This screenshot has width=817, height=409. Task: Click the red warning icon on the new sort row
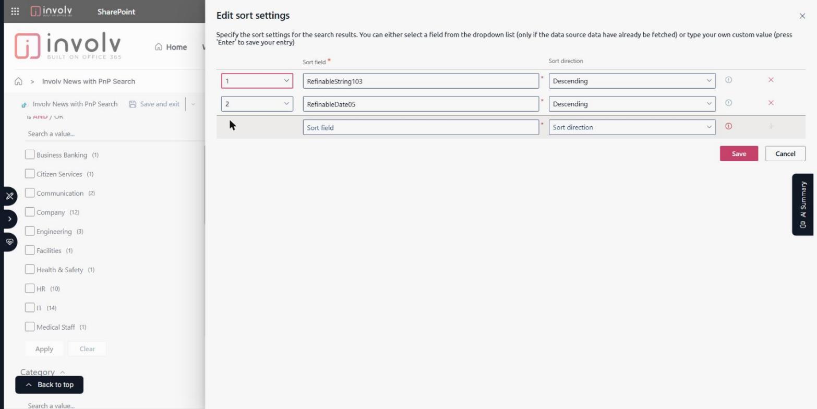click(729, 126)
